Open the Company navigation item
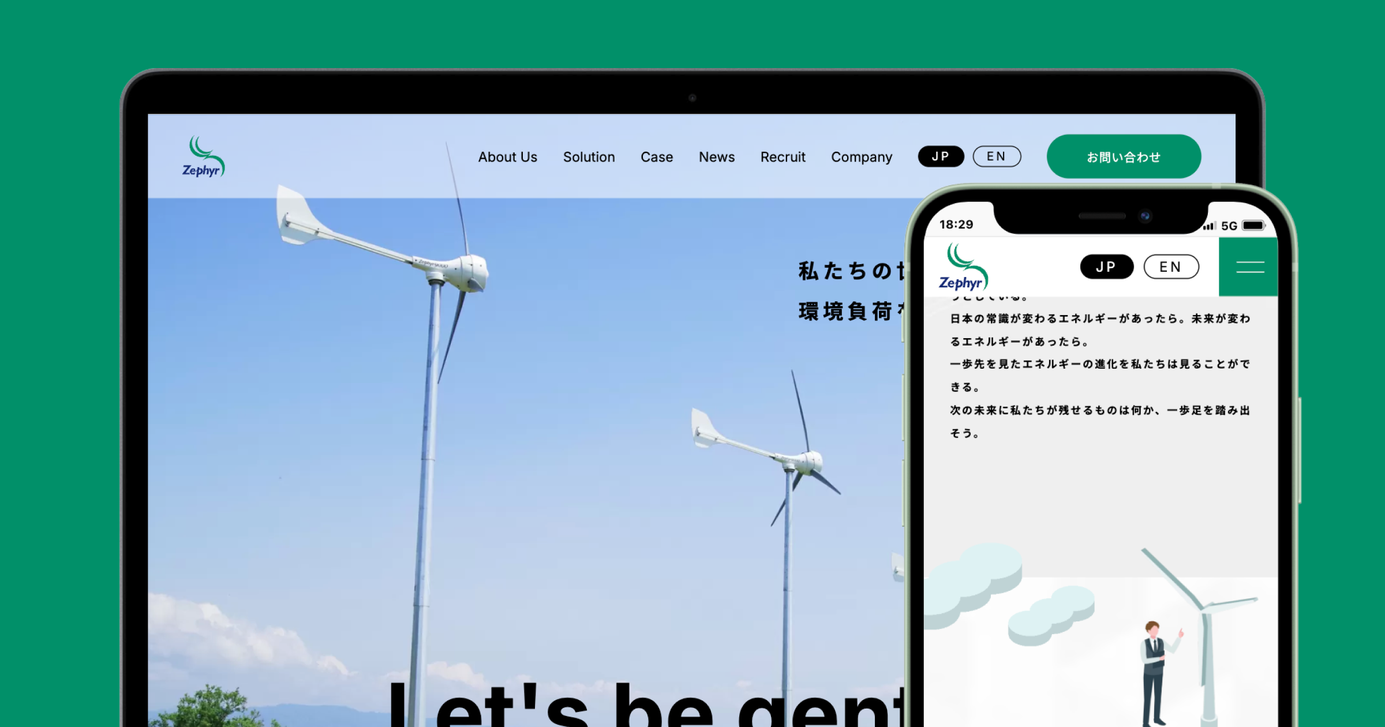The image size is (1385, 727). 861,157
